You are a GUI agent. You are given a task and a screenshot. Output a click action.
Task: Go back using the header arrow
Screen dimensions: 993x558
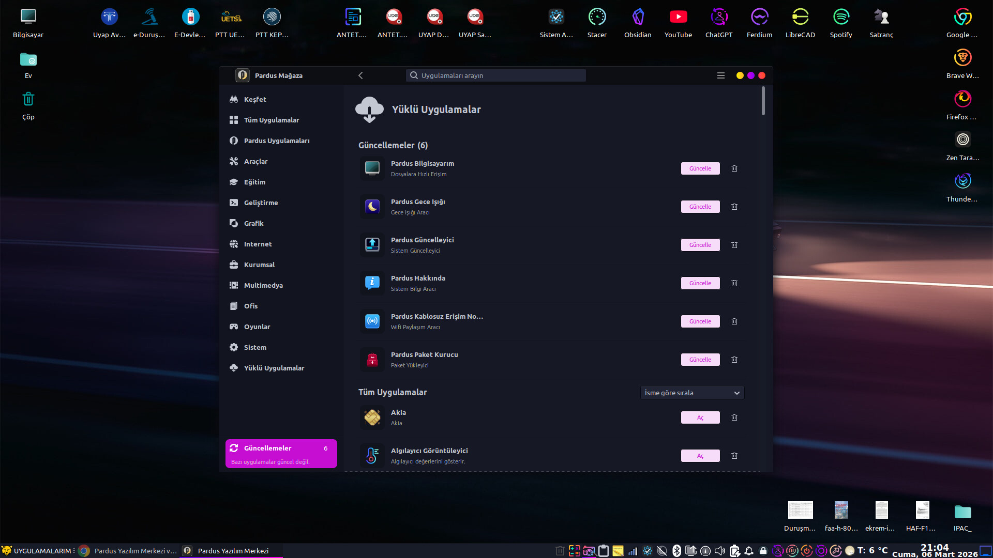click(360, 75)
